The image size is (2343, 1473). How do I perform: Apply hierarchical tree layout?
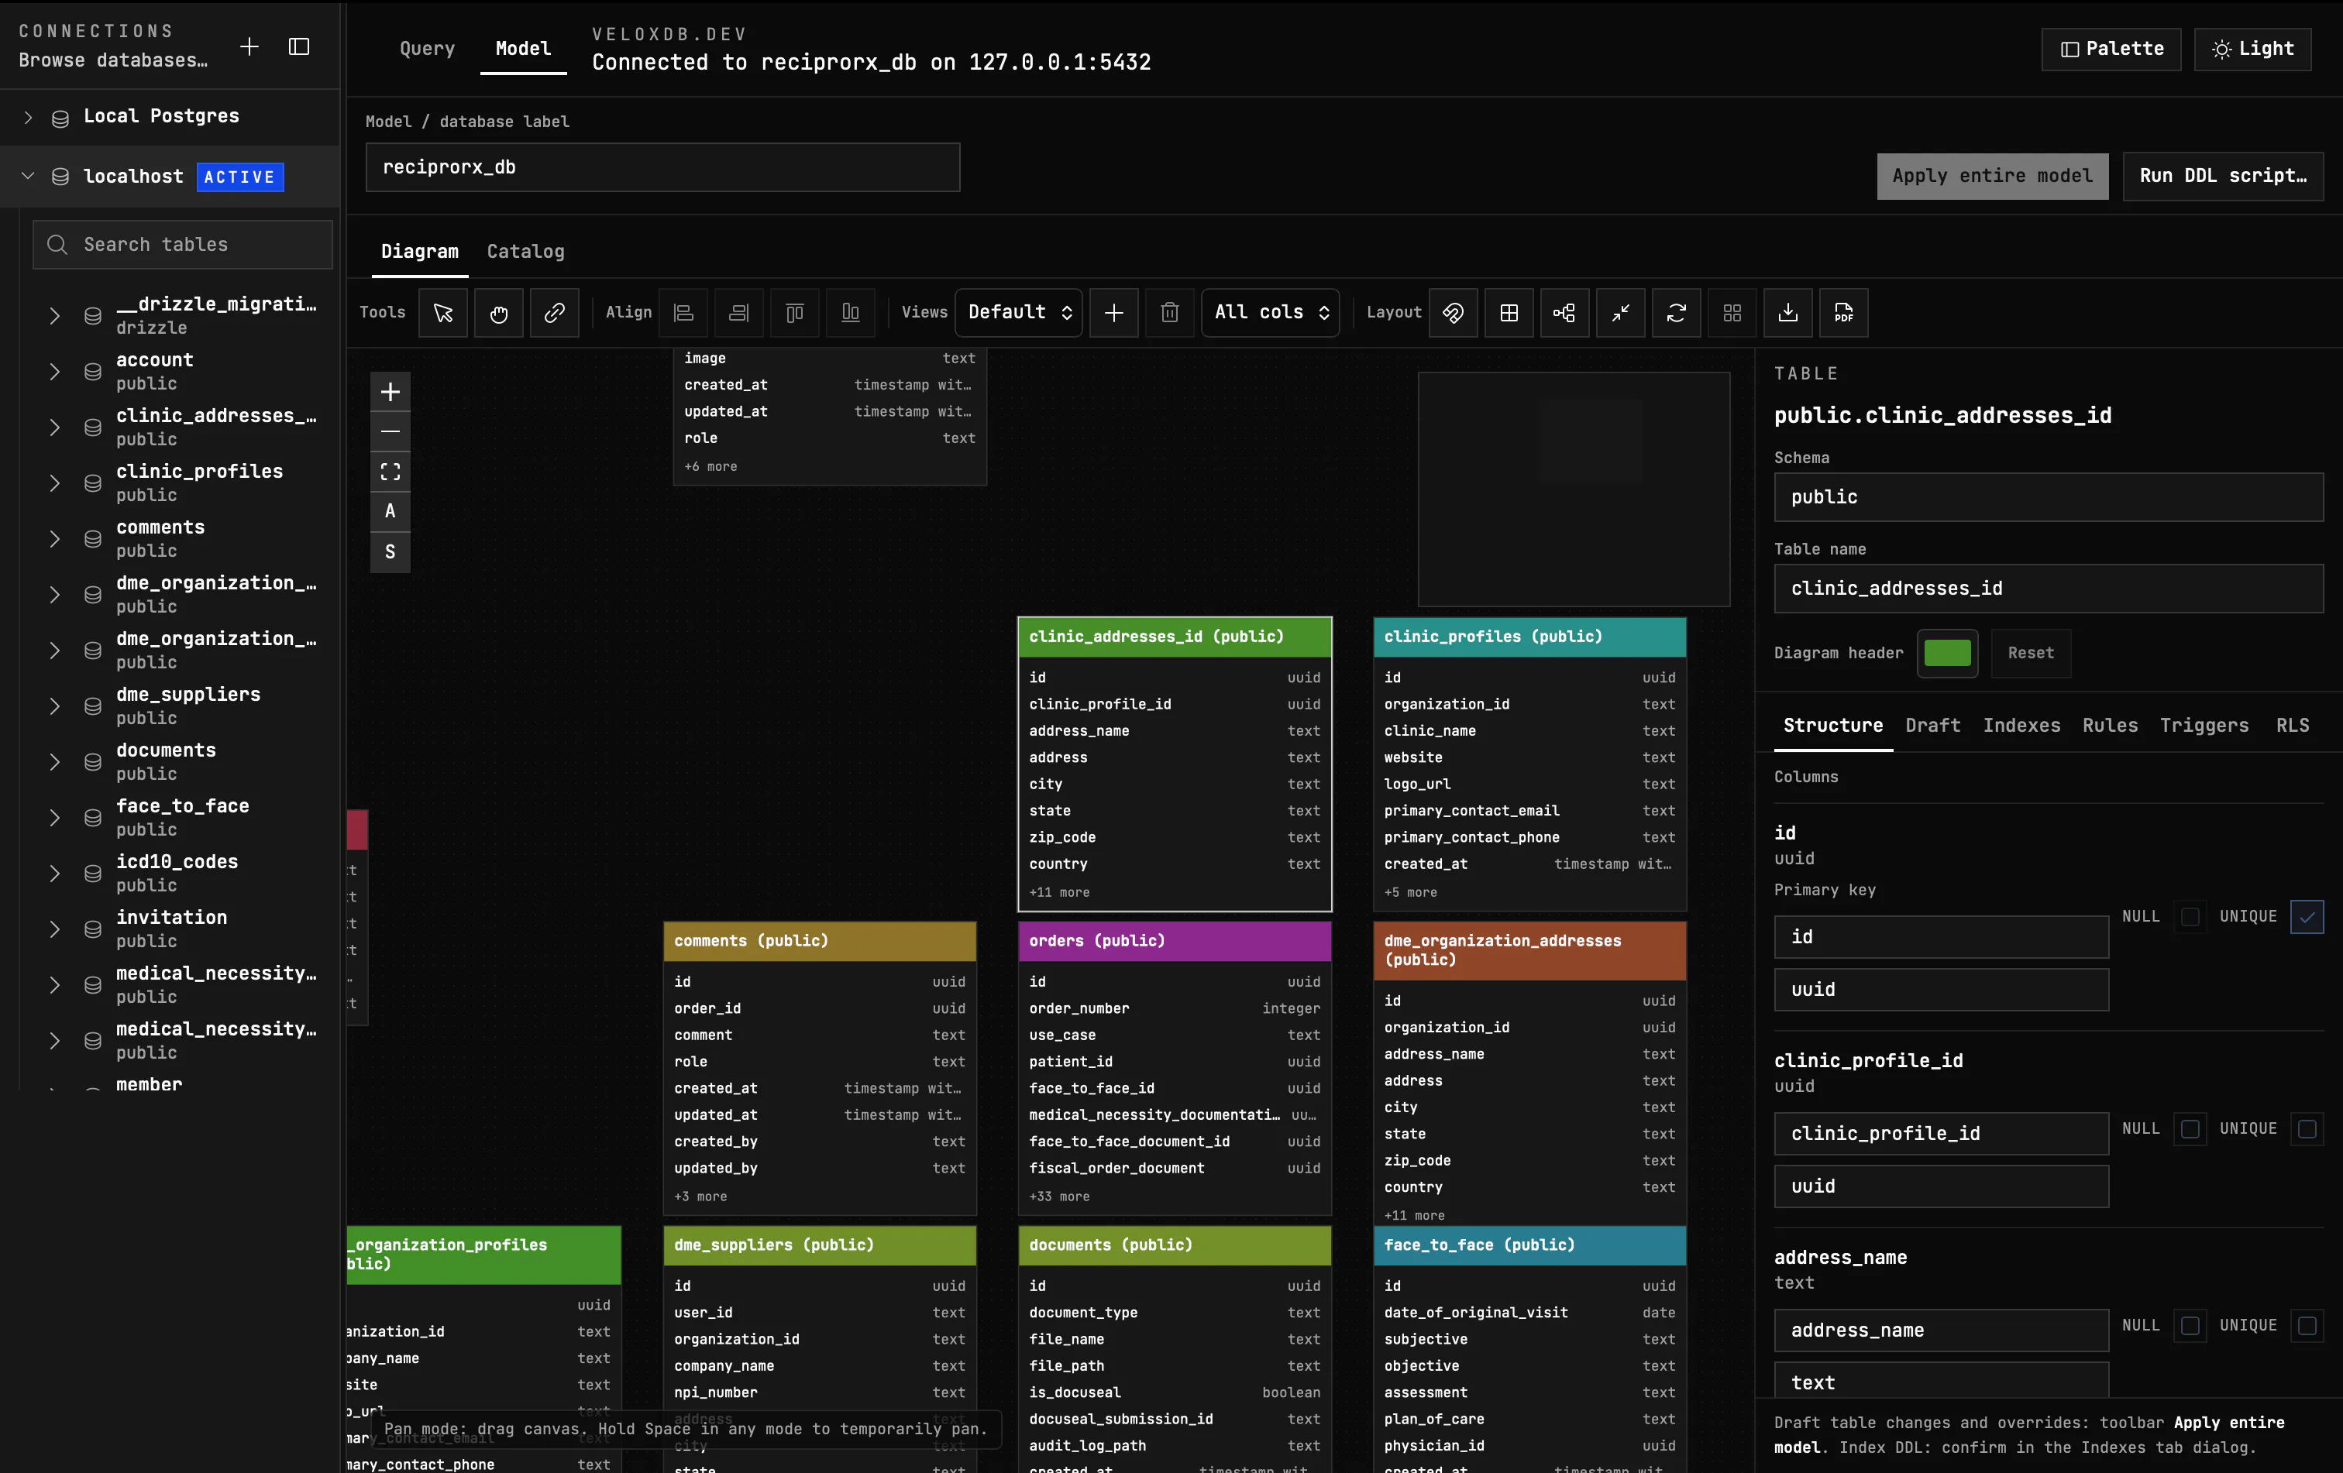click(1564, 312)
